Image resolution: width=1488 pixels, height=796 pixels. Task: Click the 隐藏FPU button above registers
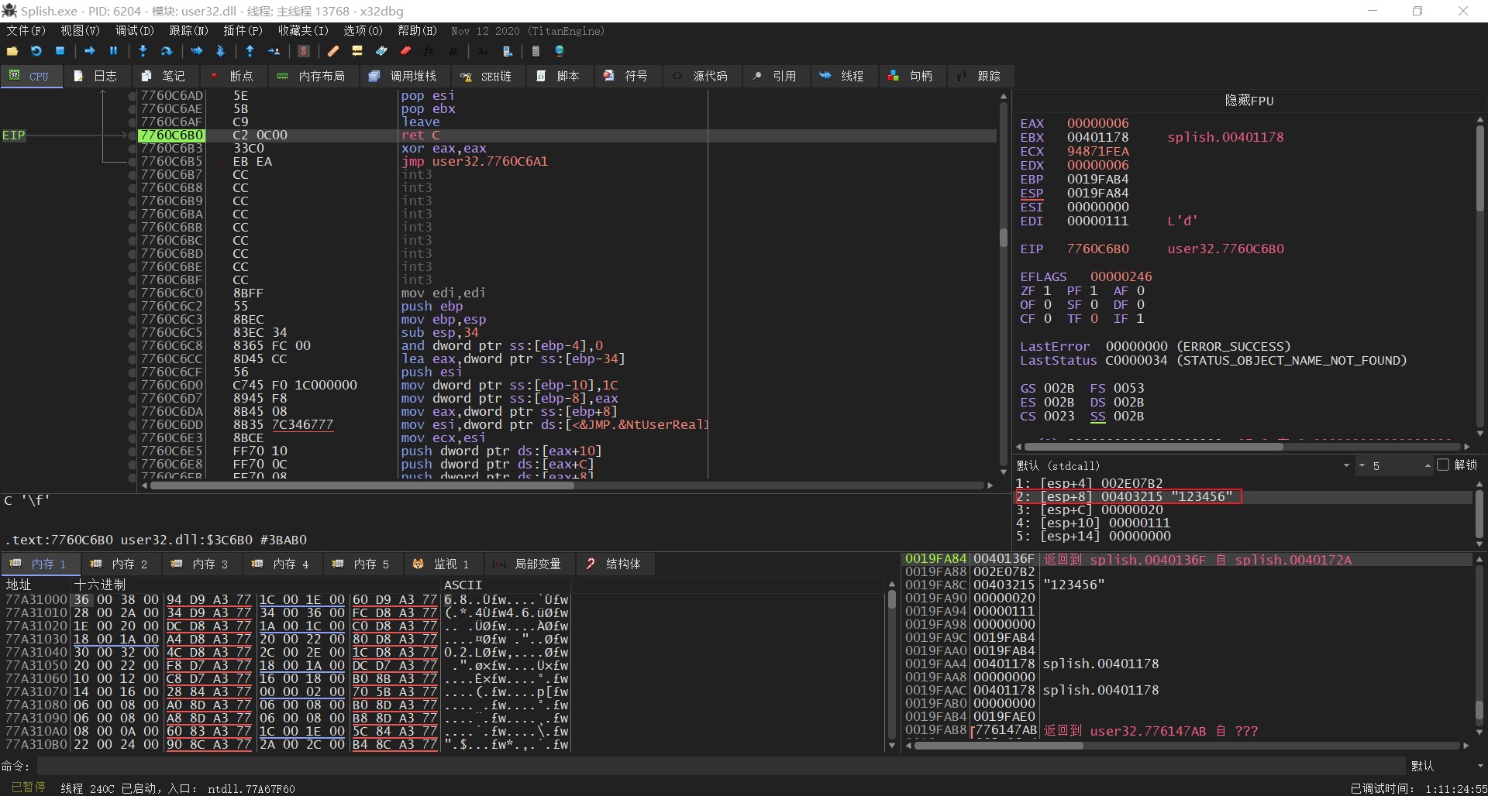(1249, 101)
